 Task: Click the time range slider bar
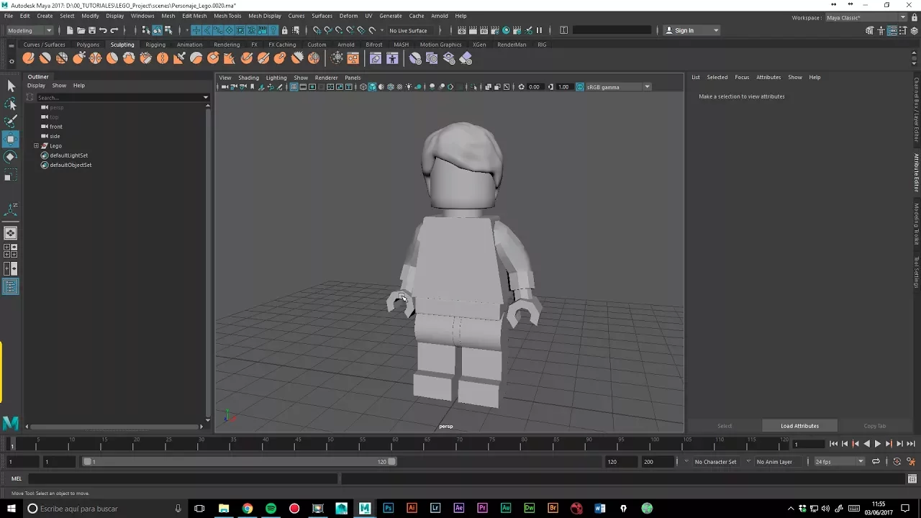(240, 462)
